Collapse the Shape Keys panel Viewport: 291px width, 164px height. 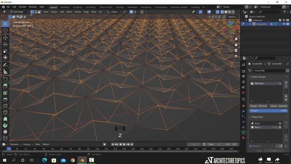(250, 117)
